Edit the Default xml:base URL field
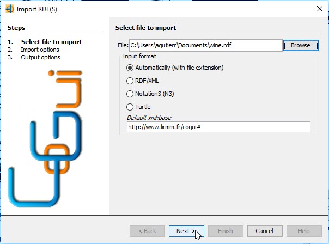 [x=218, y=127]
